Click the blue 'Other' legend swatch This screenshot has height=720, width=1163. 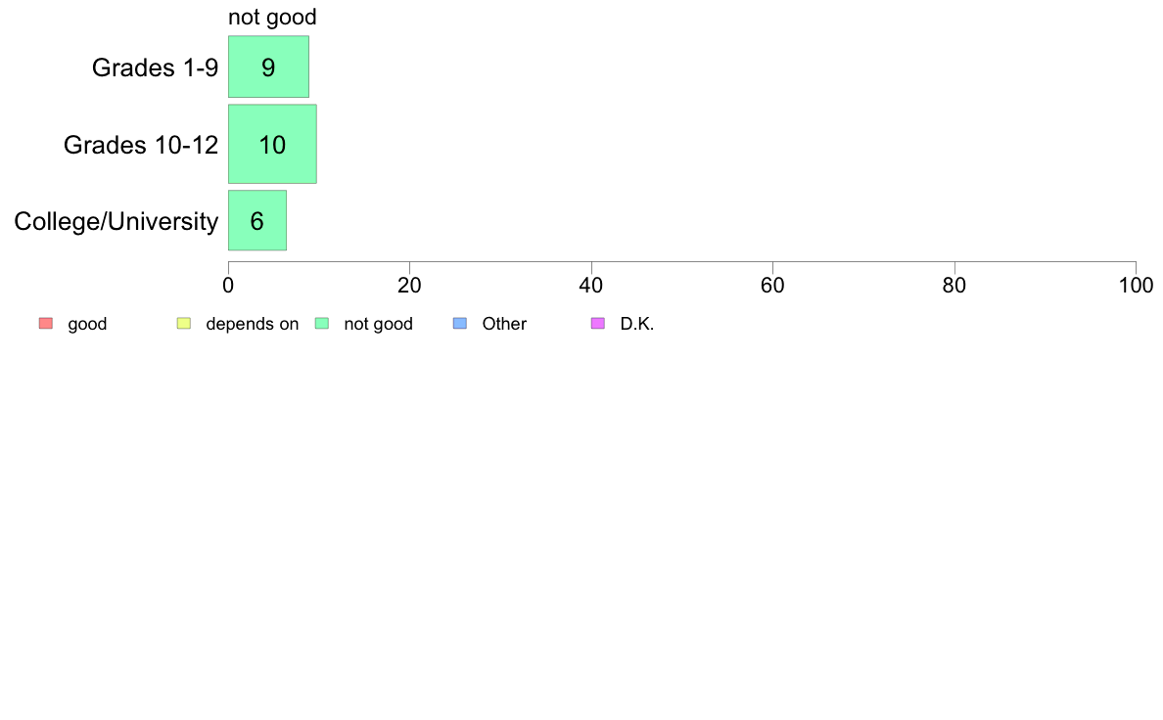460,323
